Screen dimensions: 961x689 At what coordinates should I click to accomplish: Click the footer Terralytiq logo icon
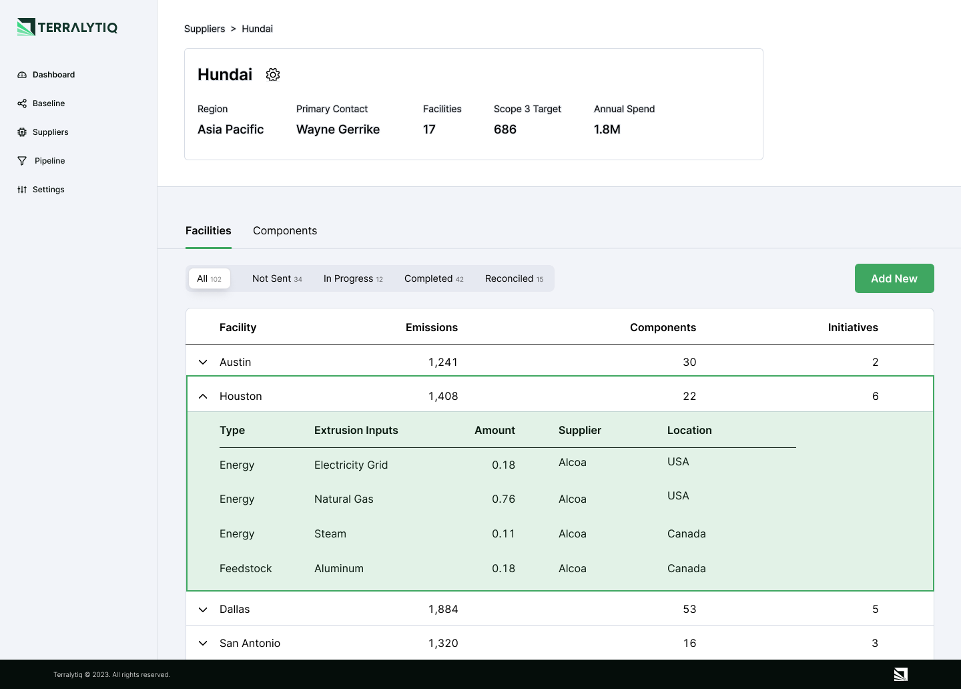tap(901, 674)
